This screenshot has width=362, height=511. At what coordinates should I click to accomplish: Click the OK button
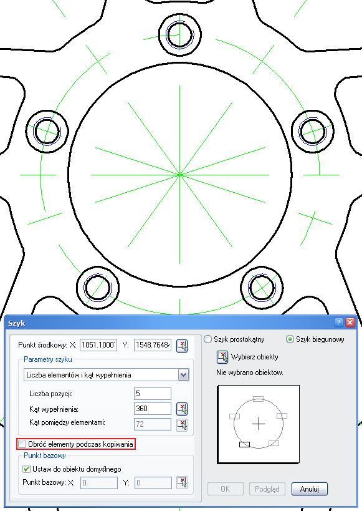coord(226,489)
